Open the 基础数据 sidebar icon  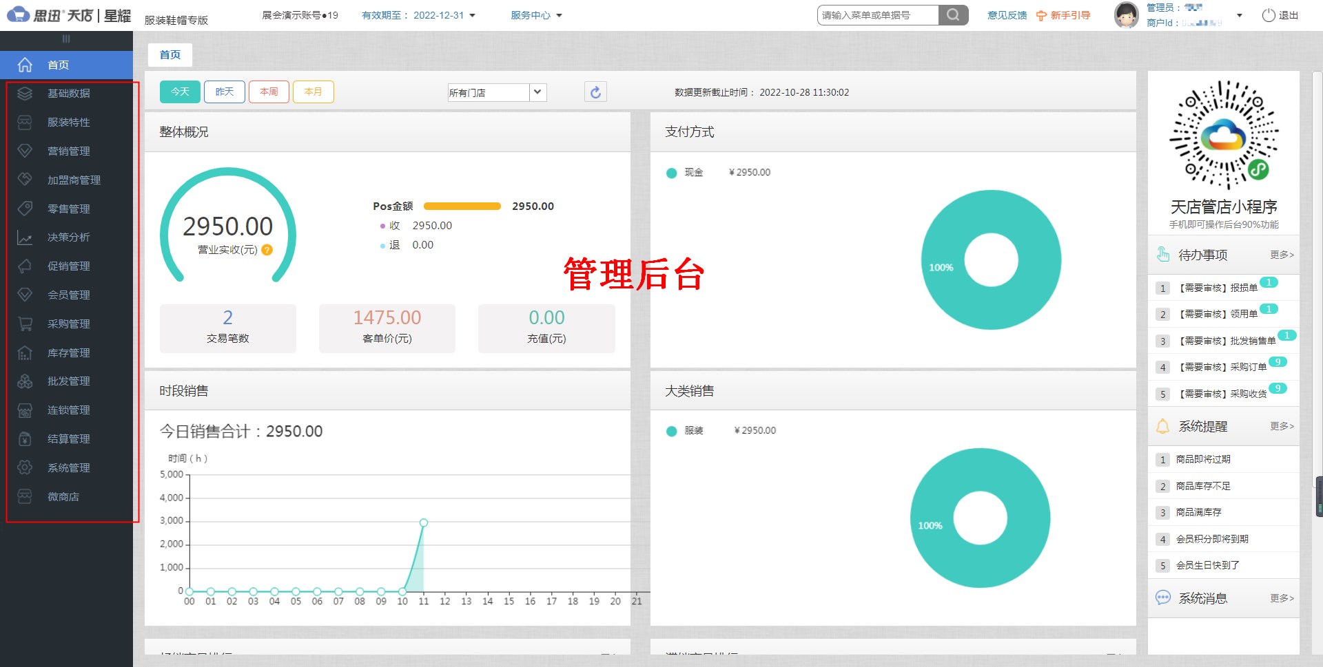pos(25,94)
